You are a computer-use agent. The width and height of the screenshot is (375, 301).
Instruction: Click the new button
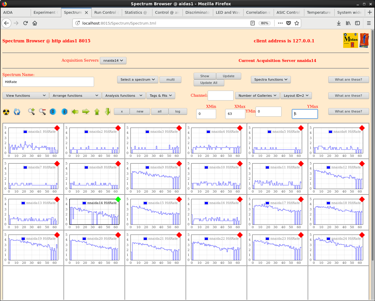tap(140, 111)
